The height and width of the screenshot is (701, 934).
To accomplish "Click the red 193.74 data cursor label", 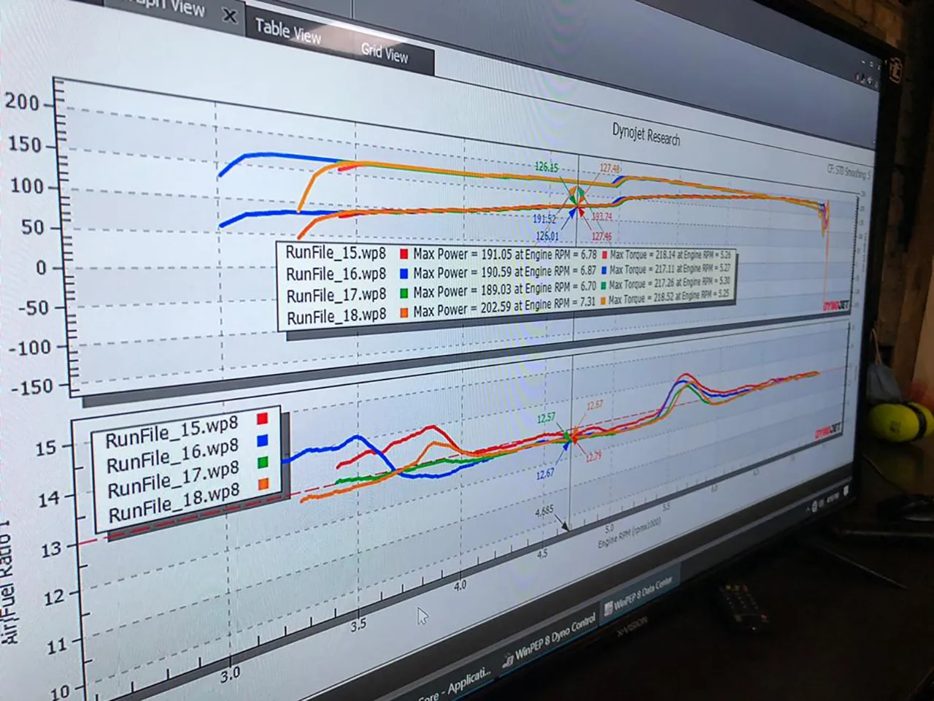I will (x=602, y=217).
